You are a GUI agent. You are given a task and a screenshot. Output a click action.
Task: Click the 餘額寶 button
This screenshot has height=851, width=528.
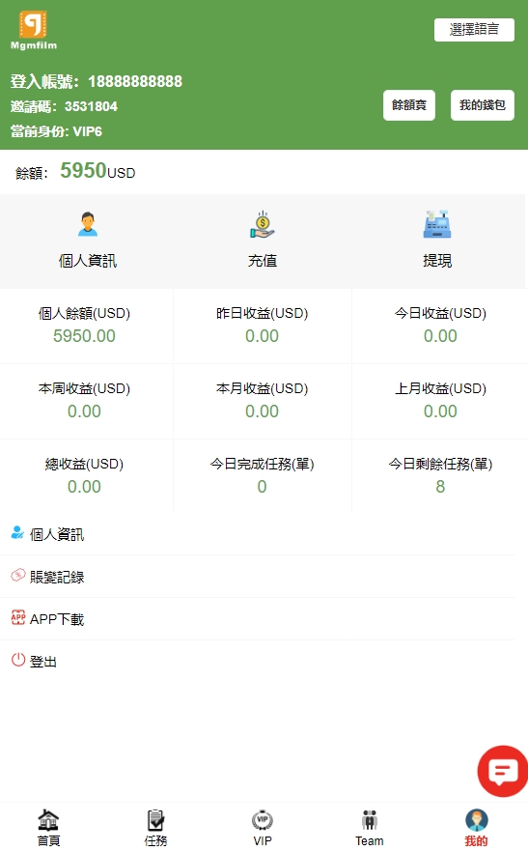[408, 104]
